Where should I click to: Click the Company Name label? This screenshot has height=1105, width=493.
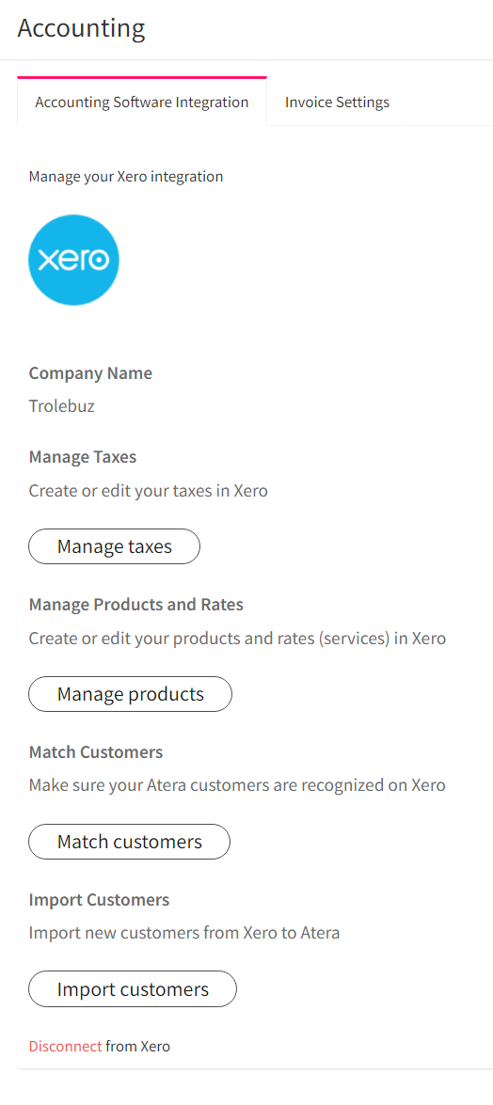(90, 373)
